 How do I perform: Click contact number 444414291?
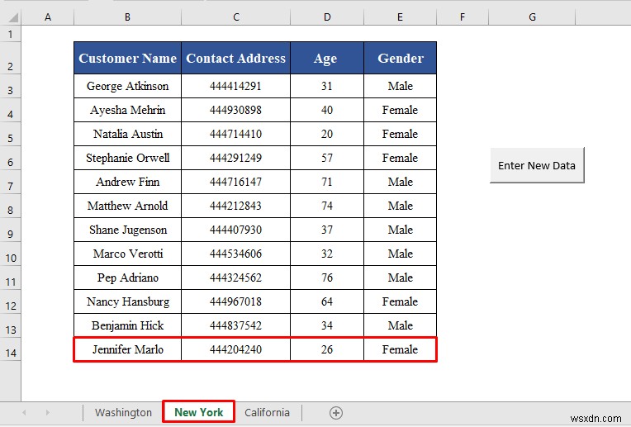pyautogui.click(x=236, y=86)
